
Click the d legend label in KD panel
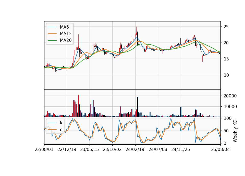pyautogui.click(x=61, y=130)
